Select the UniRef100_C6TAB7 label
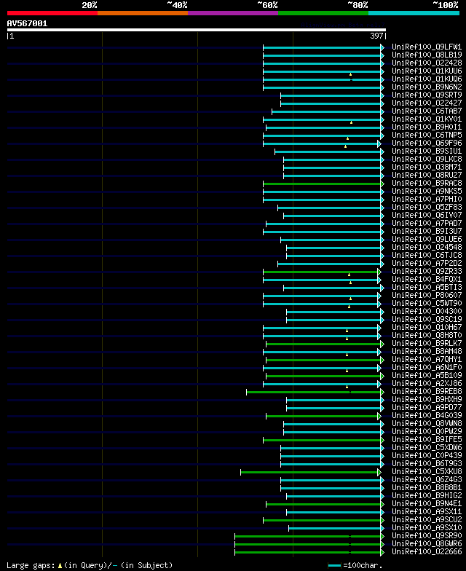466x571 pixels. point(427,111)
